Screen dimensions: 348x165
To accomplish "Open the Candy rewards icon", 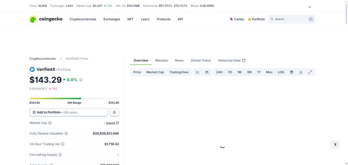I will pos(231,19).
